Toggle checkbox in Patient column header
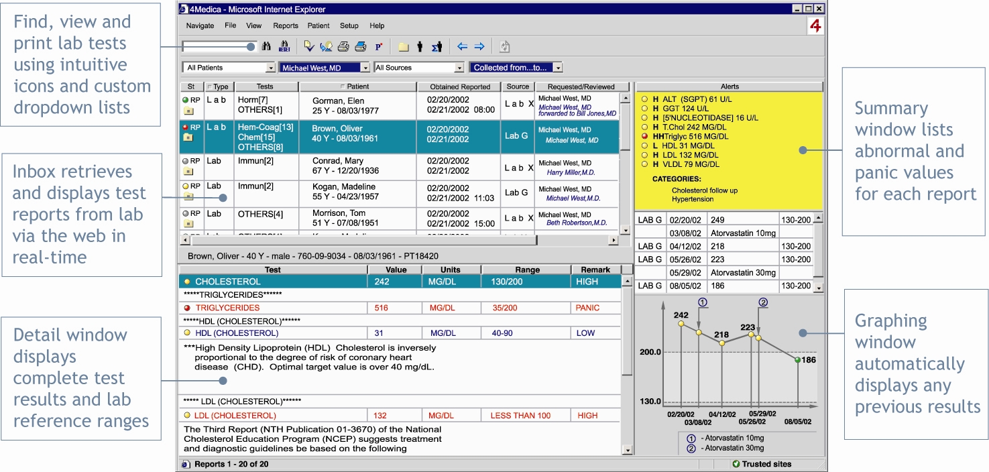 343,86
